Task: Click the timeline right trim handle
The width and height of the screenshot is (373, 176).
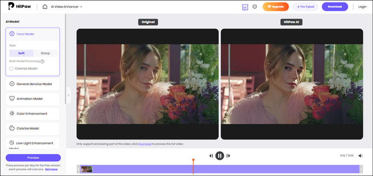Action: (361, 169)
